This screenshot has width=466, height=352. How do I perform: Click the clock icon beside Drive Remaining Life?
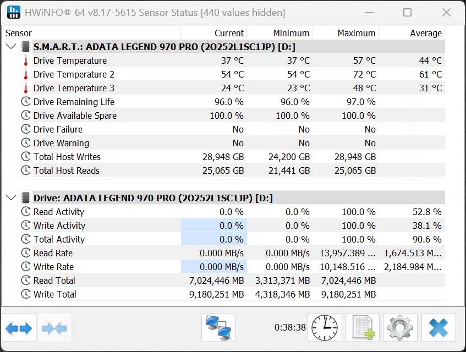click(26, 102)
